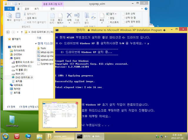Click the console window system menu icon
This screenshot has height=140, width=188.
[x=57, y=30]
